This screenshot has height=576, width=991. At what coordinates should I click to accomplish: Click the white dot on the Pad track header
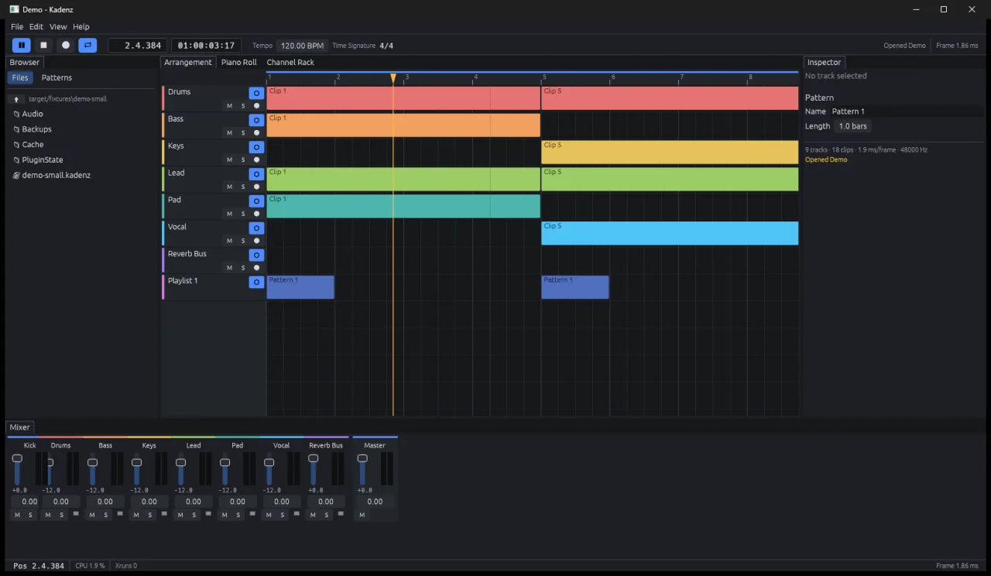coord(257,214)
